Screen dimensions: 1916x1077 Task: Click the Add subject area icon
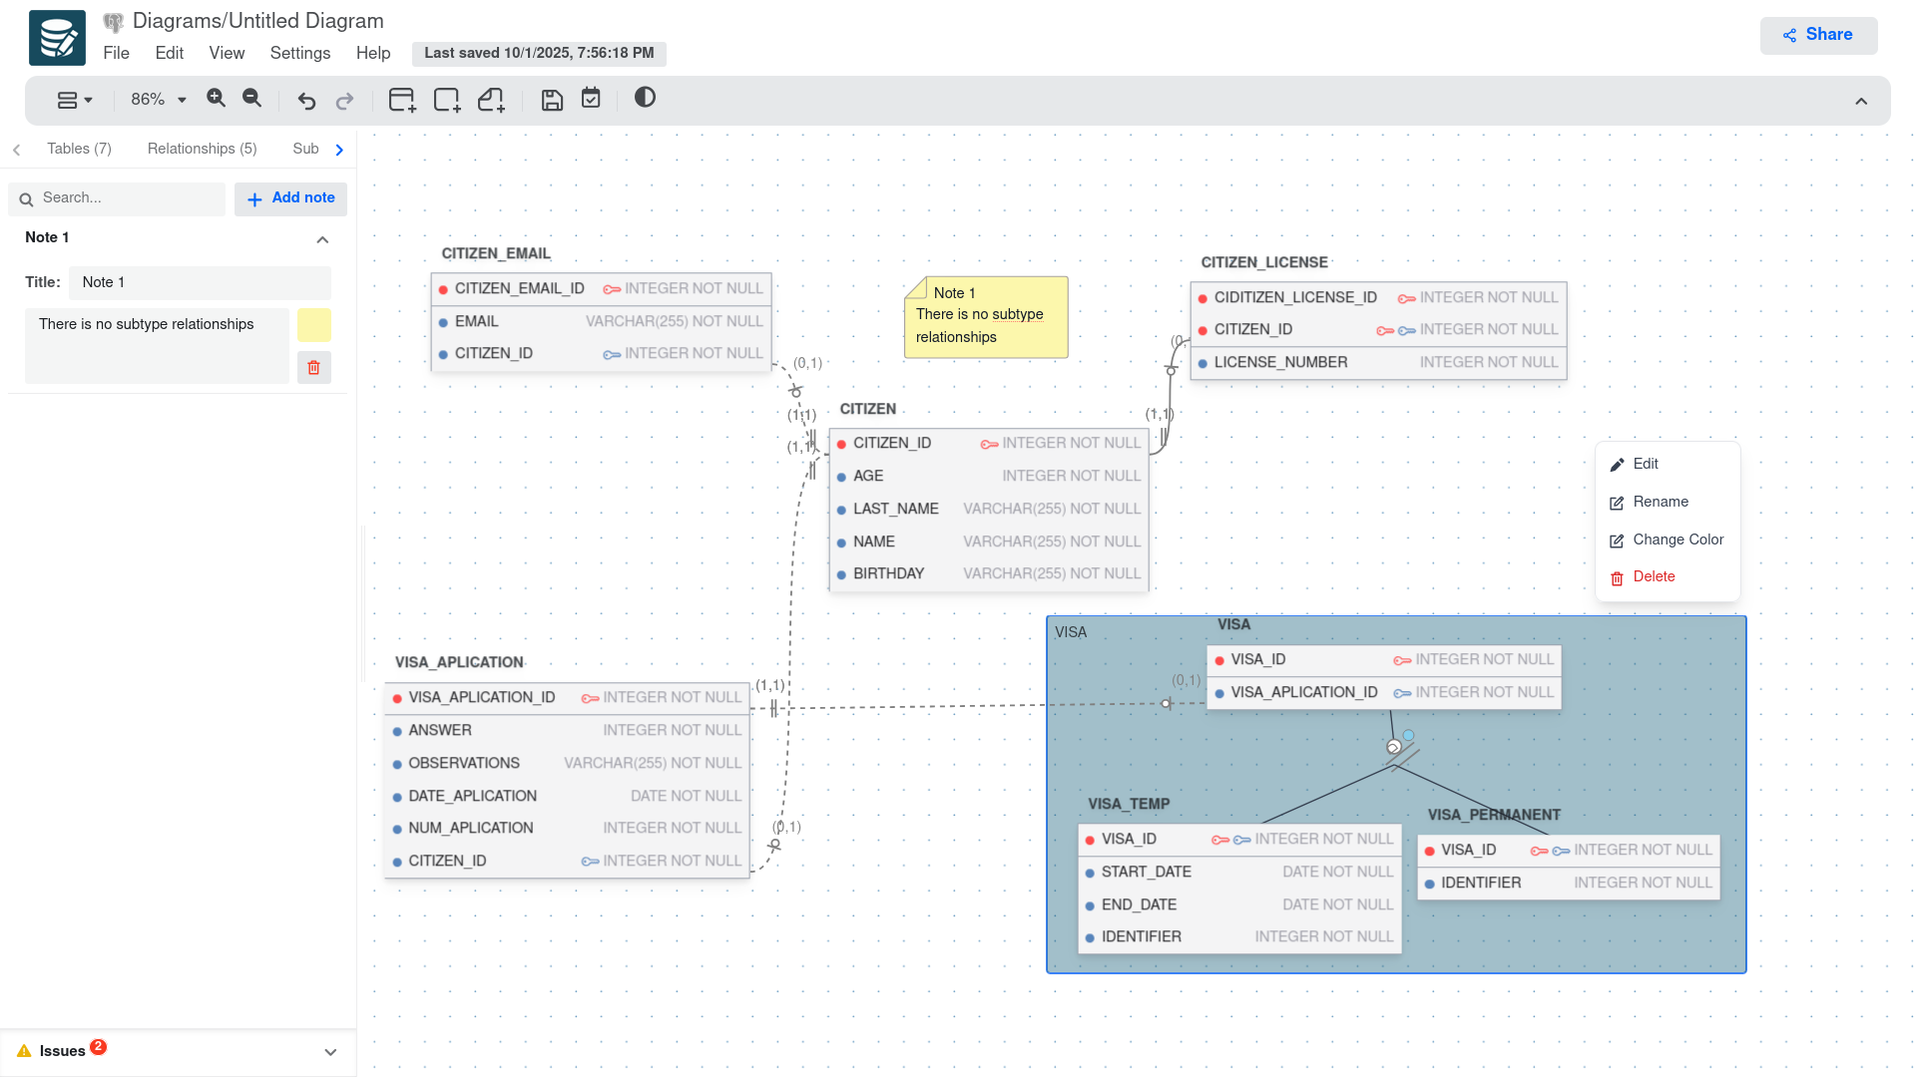pyautogui.click(x=446, y=100)
